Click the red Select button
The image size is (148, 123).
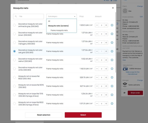click(x=83, y=115)
